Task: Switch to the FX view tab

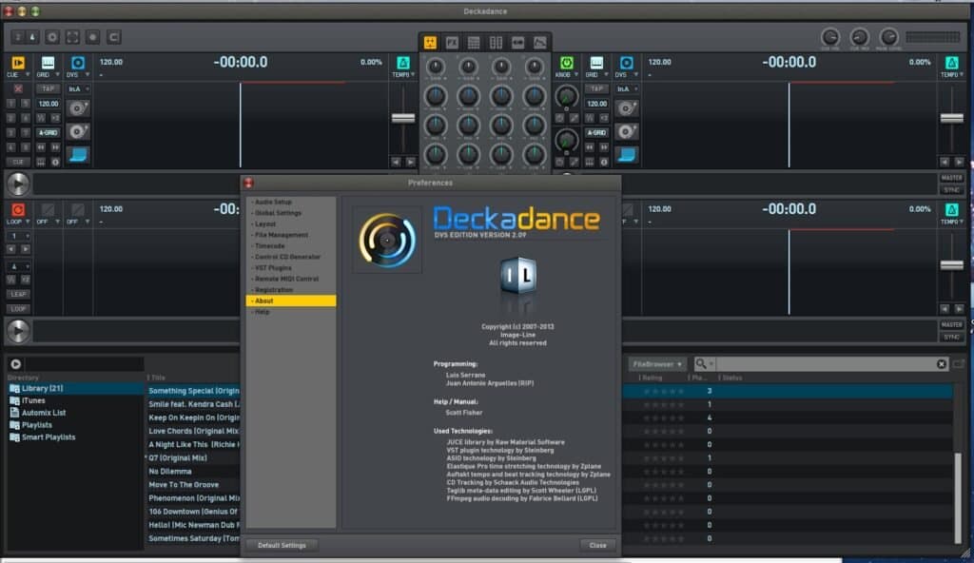Action: pos(452,42)
